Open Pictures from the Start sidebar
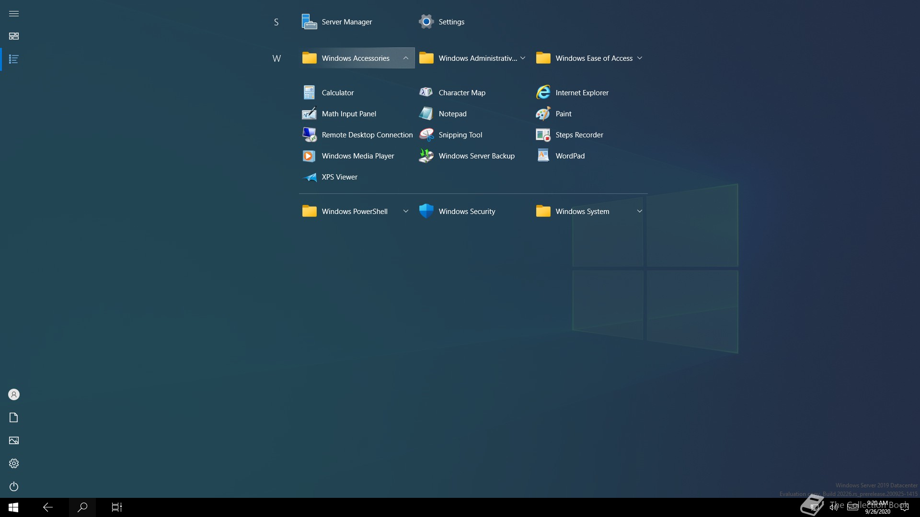920x517 pixels. [x=14, y=440]
